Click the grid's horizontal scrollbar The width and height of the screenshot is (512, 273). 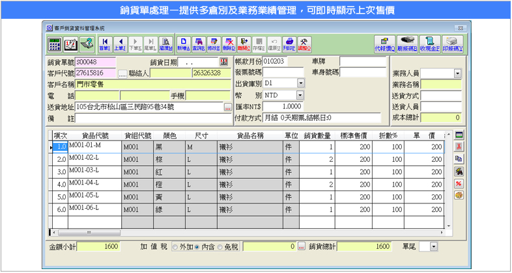(x=248, y=231)
